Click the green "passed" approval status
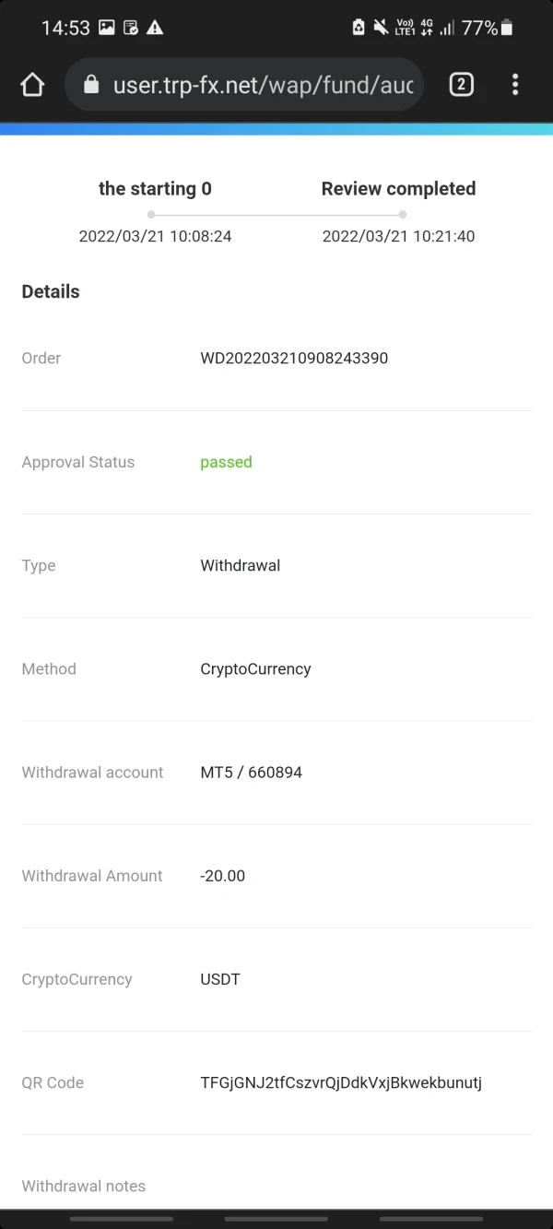 [226, 462]
